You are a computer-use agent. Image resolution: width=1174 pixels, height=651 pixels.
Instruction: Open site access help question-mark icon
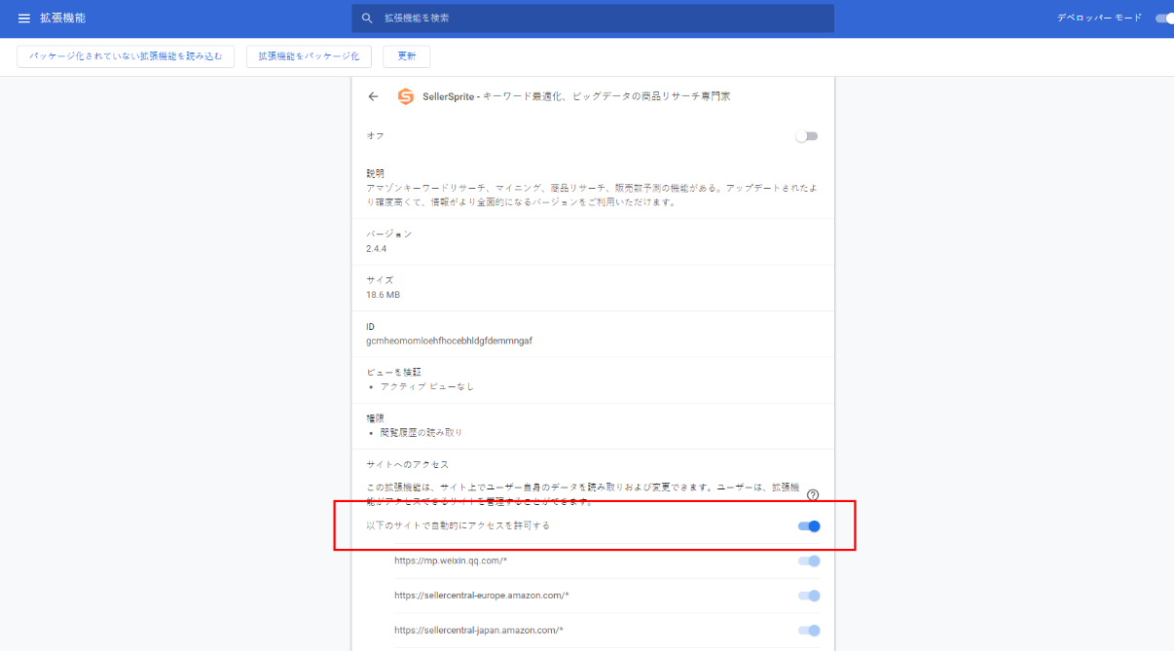813,494
